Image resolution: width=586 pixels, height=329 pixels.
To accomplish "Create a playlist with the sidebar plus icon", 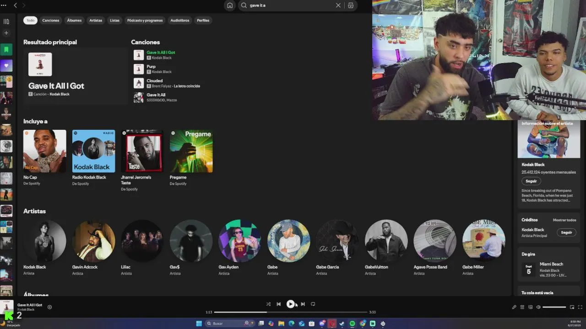I will click(6, 33).
